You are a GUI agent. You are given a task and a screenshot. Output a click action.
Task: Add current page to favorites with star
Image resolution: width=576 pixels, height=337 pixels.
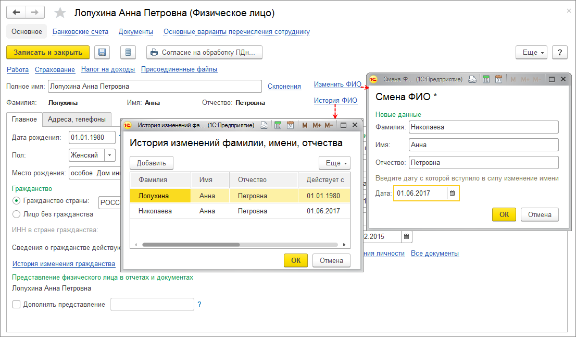click(60, 13)
